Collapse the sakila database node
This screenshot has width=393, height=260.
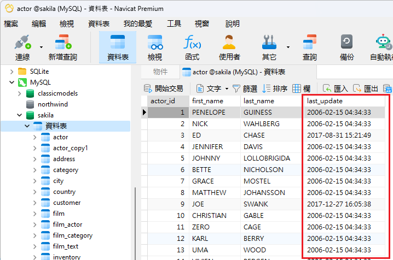pyautogui.click(x=20, y=115)
